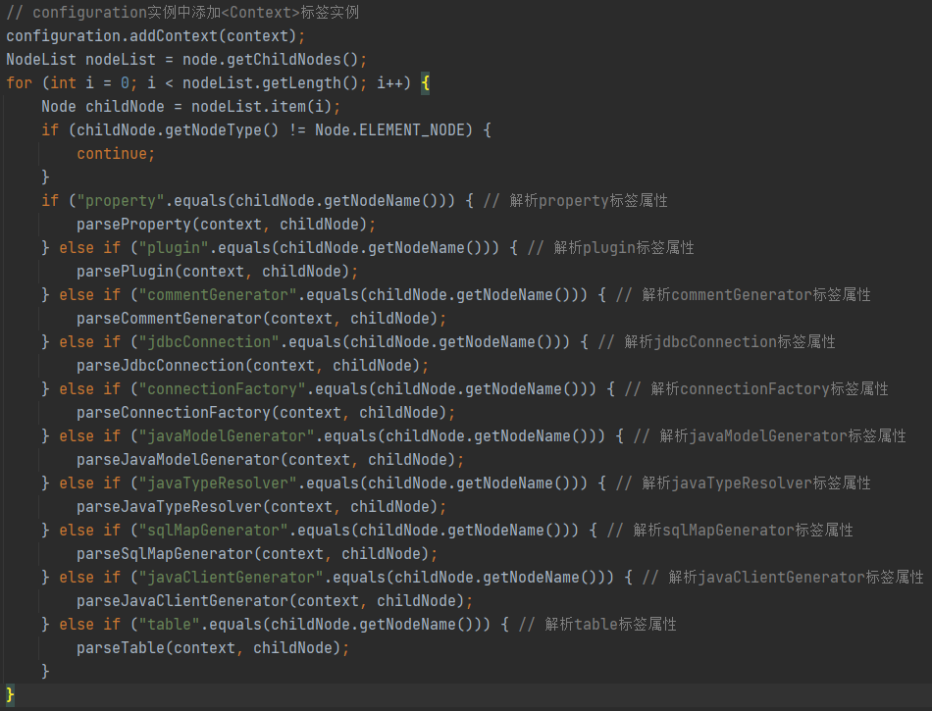Click the i++ increment in the for loop
932x711 pixels.
click(389, 83)
